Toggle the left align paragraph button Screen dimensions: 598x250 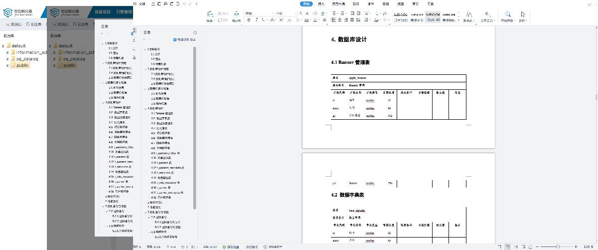(333, 20)
